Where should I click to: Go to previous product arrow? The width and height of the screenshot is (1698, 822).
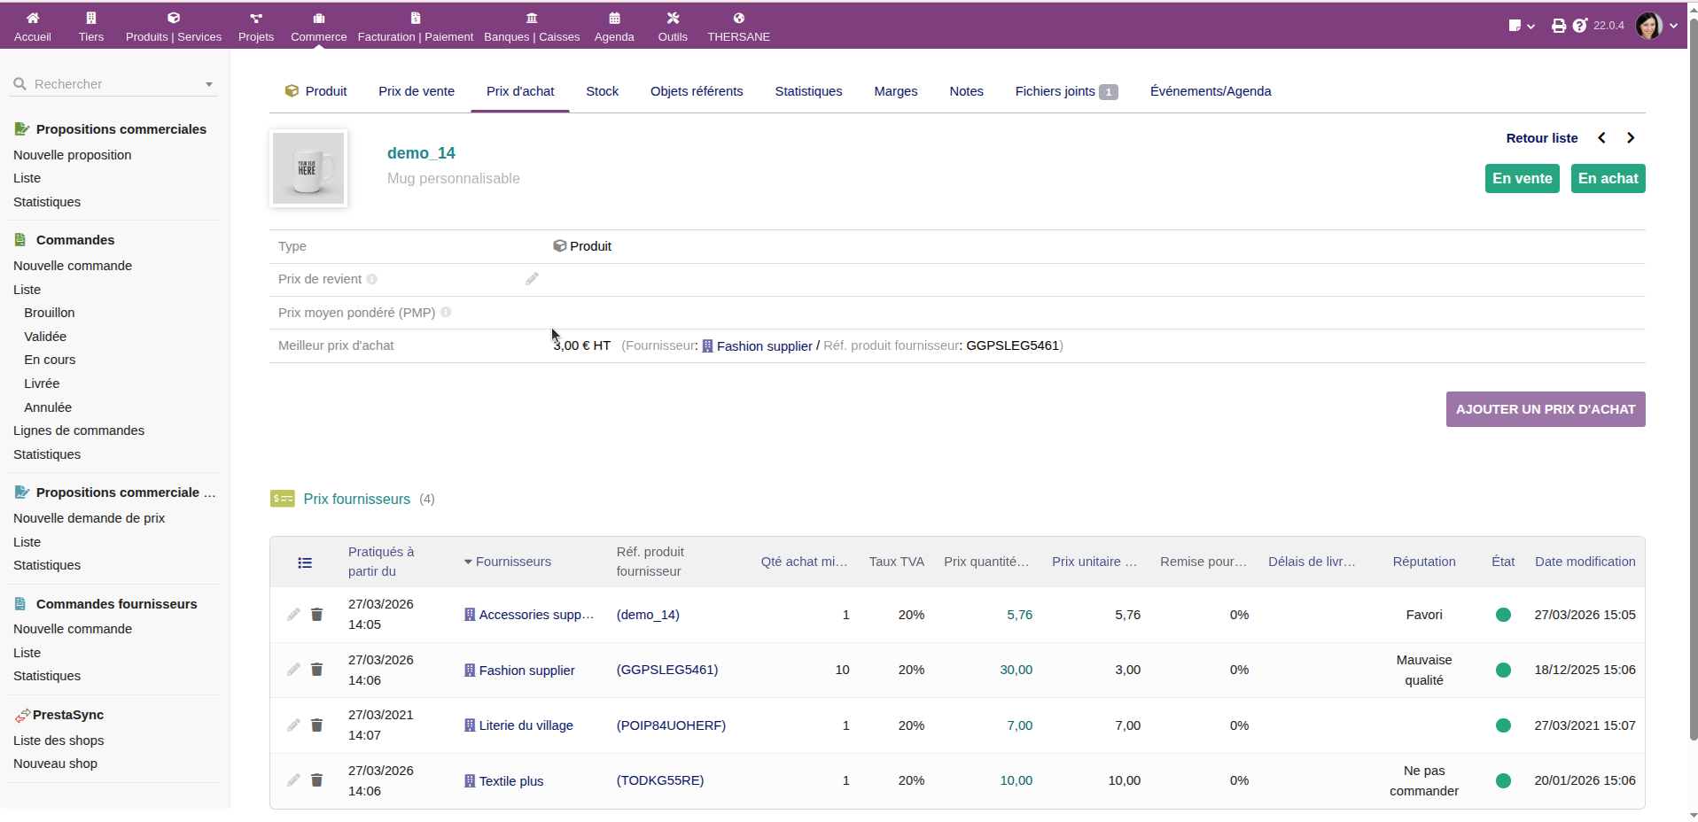coord(1601,138)
